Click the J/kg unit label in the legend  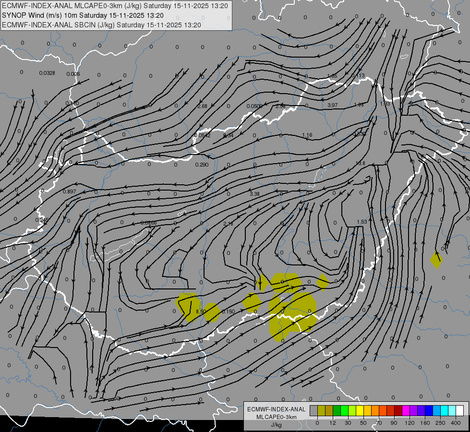[x=277, y=425]
